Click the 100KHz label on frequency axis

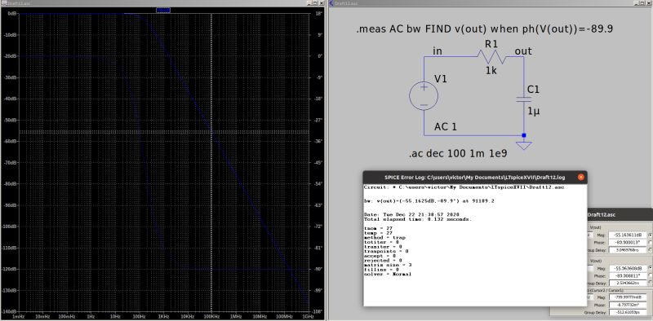tap(212, 317)
